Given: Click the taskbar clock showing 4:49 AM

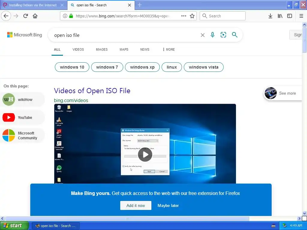Looking at the screenshot, I should [296, 226].
